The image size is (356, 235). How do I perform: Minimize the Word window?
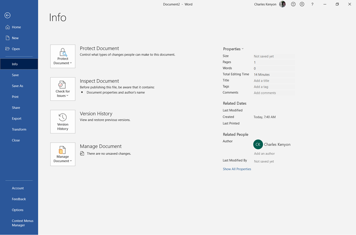[325, 4]
